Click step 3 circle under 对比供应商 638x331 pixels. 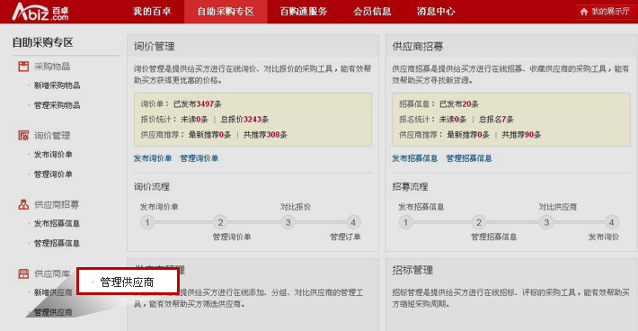(x=546, y=222)
